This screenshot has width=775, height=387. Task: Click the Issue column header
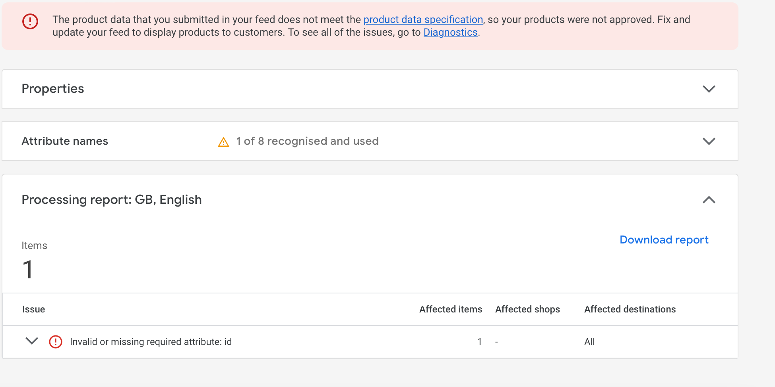point(33,309)
